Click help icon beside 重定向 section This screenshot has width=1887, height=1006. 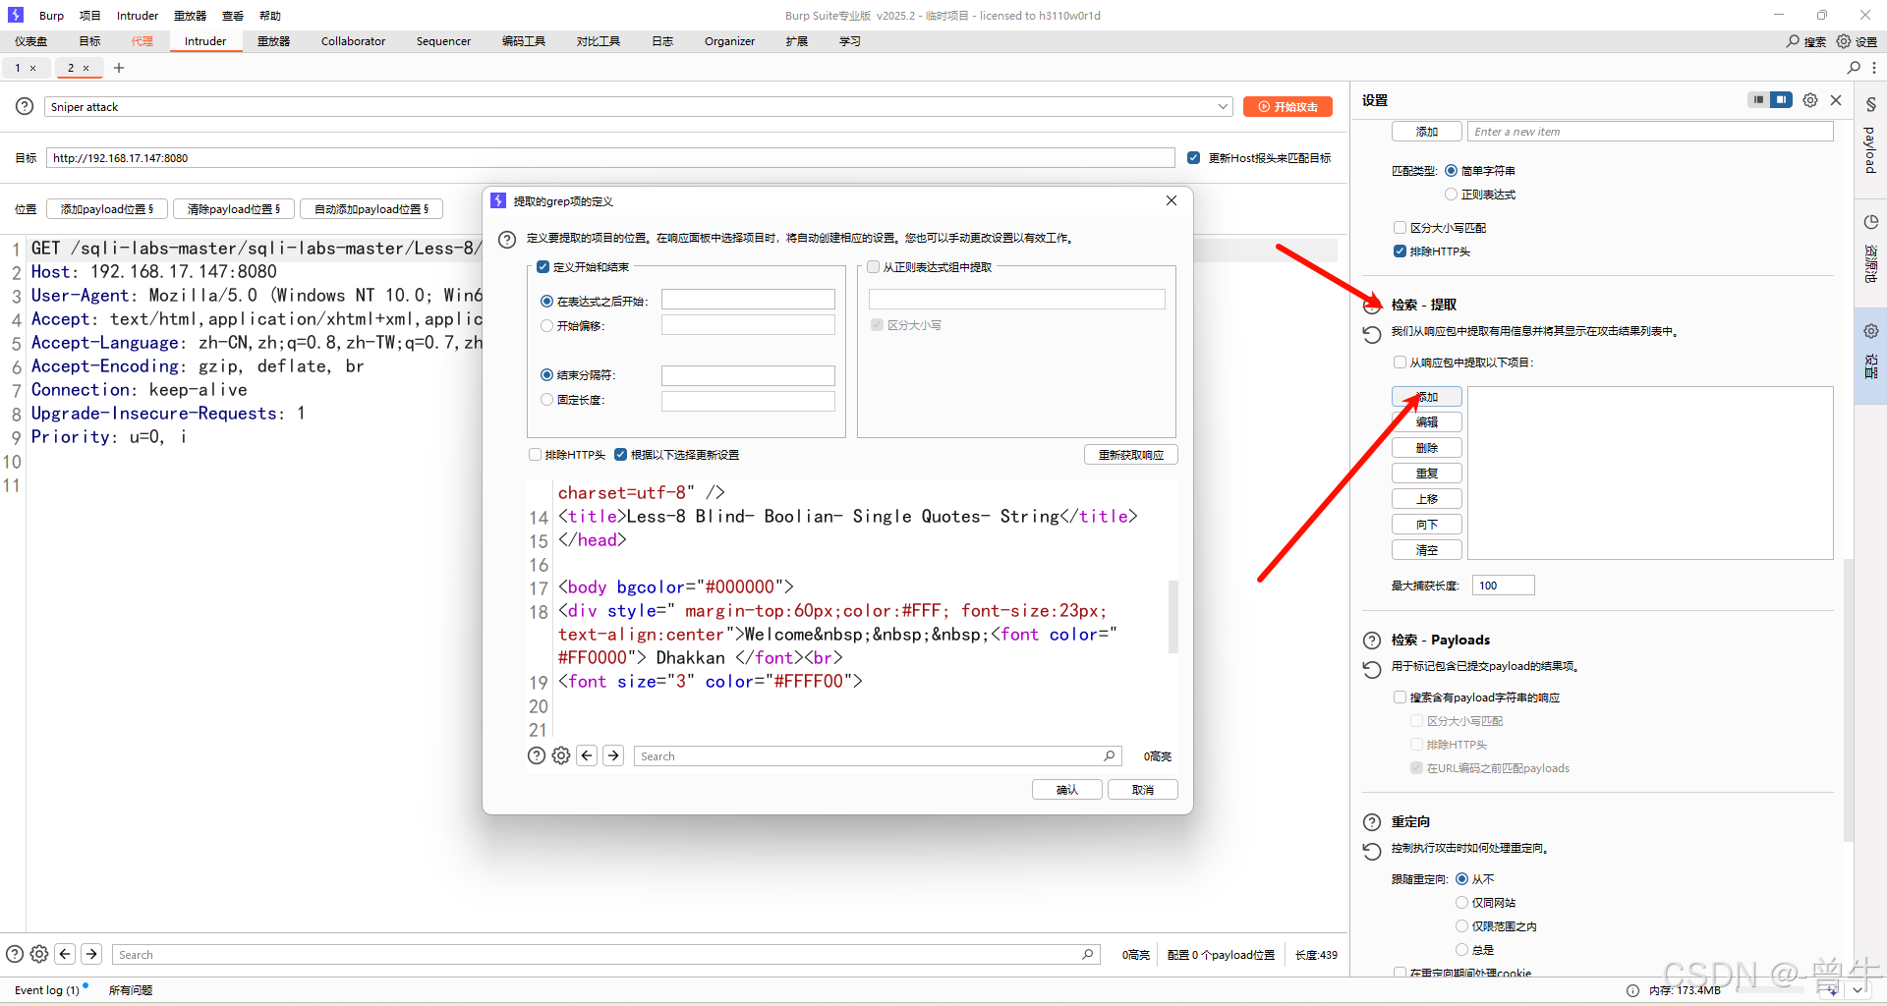click(1372, 822)
